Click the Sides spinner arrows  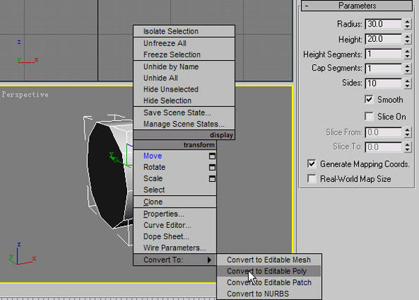(x=406, y=83)
